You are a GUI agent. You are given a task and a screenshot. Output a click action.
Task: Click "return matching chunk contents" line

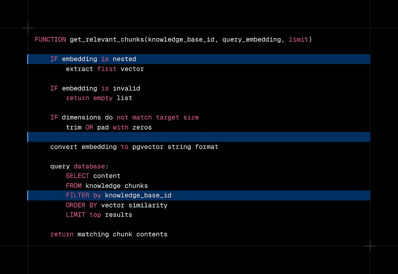[x=109, y=234]
